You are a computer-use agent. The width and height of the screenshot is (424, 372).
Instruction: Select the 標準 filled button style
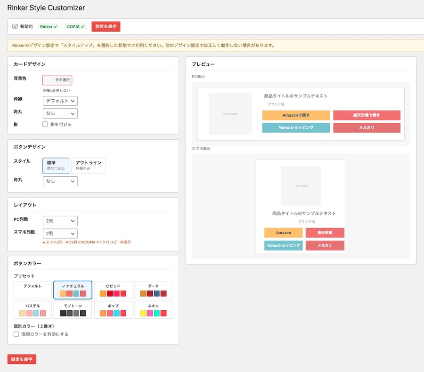[x=56, y=166]
